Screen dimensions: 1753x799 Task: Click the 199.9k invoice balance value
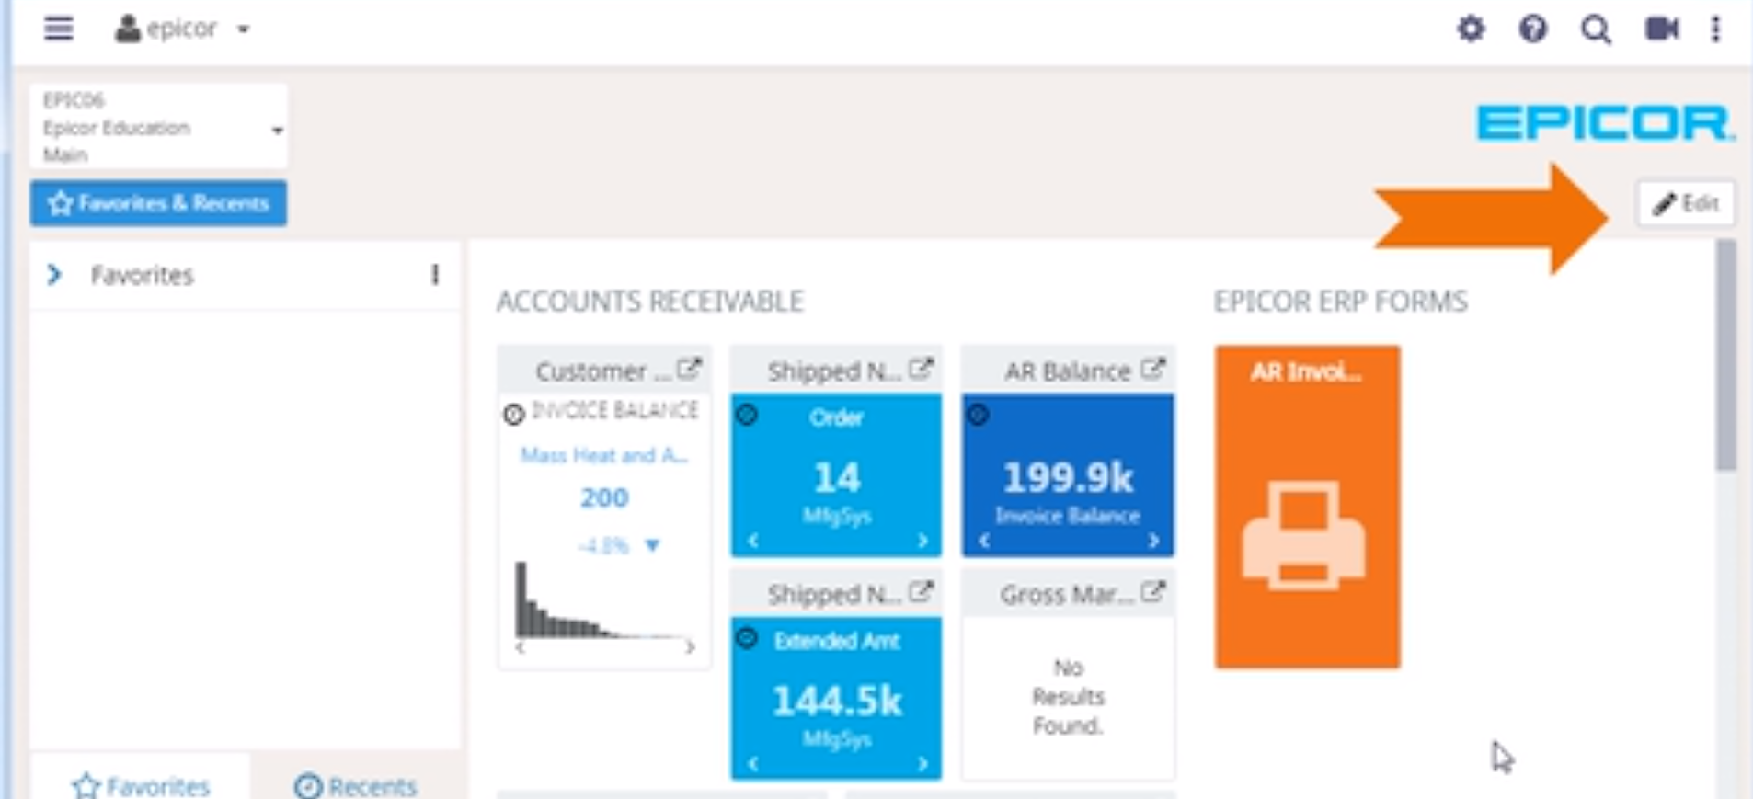[1068, 477]
